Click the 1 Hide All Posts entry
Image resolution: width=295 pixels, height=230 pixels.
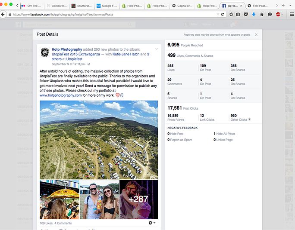coord(224,134)
